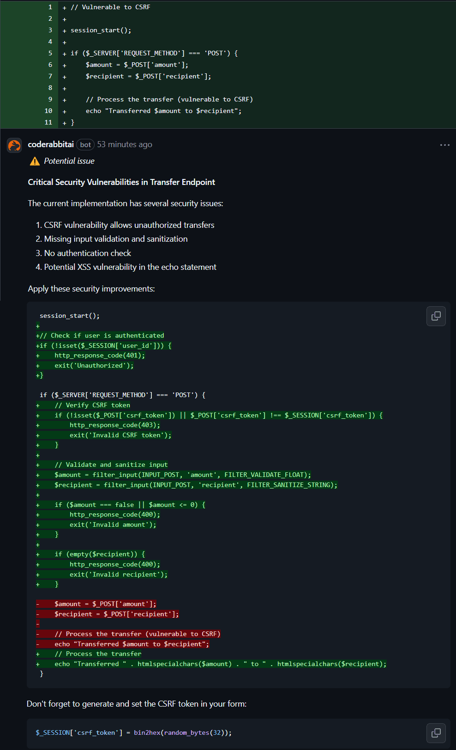Click the 'bot' badge beside coderabbitai
Image resolution: width=456 pixels, height=750 pixels.
coord(85,145)
